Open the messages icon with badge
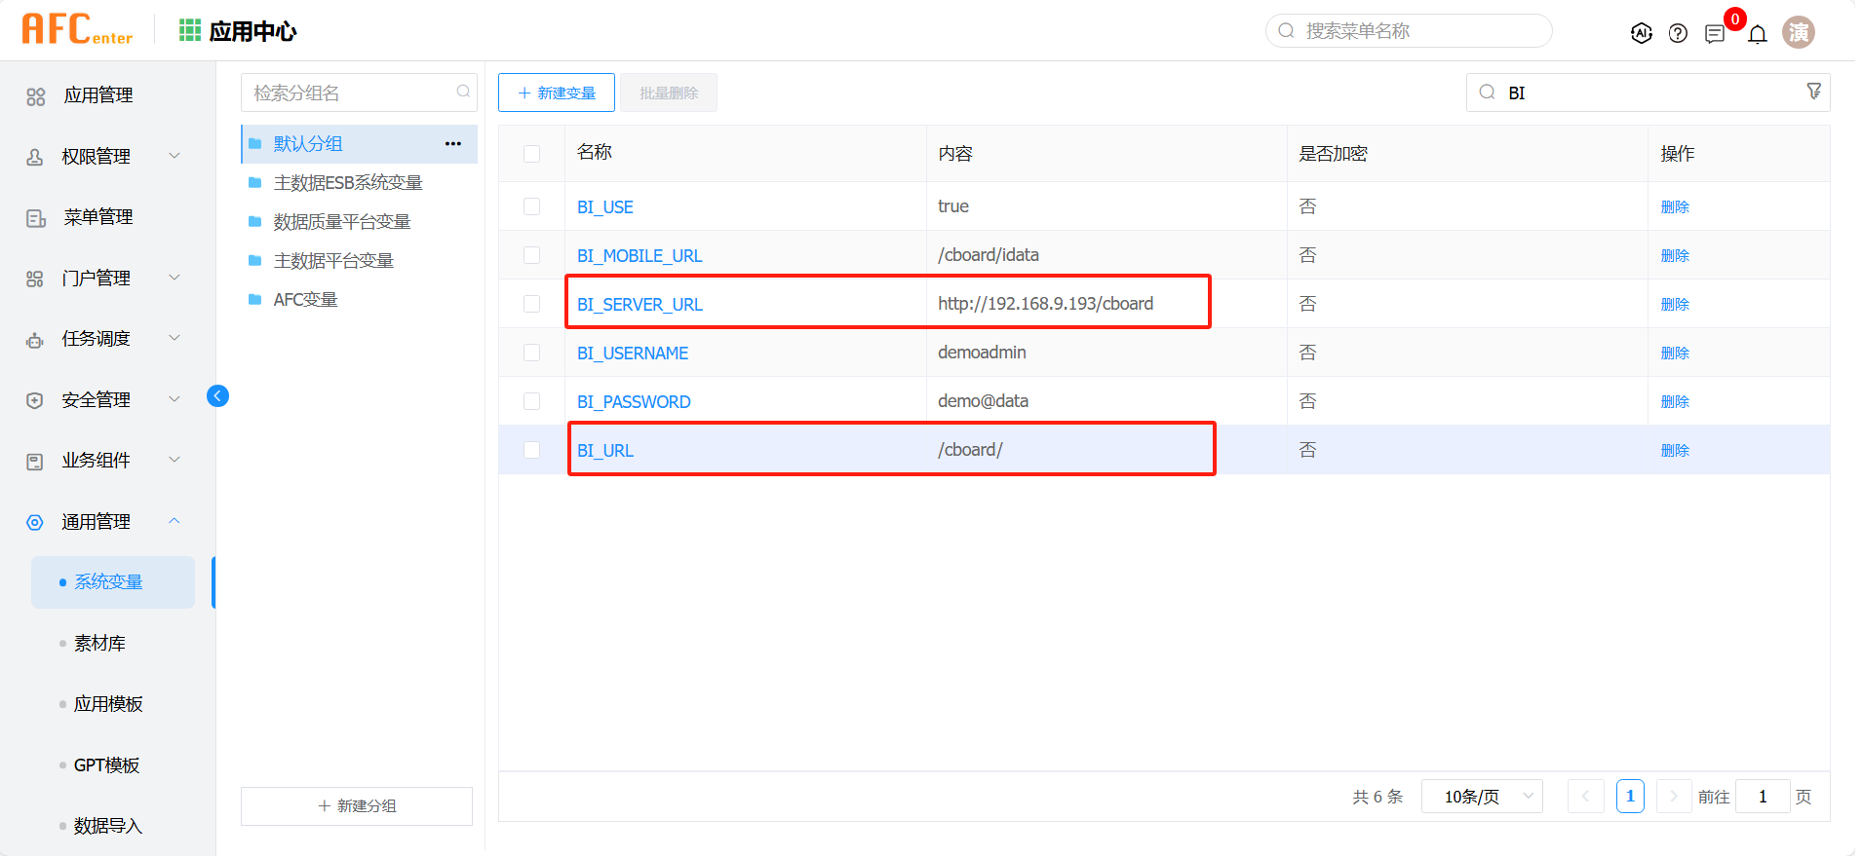The width and height of the screenshot is (1862, 857). (x=1715, y=34)
